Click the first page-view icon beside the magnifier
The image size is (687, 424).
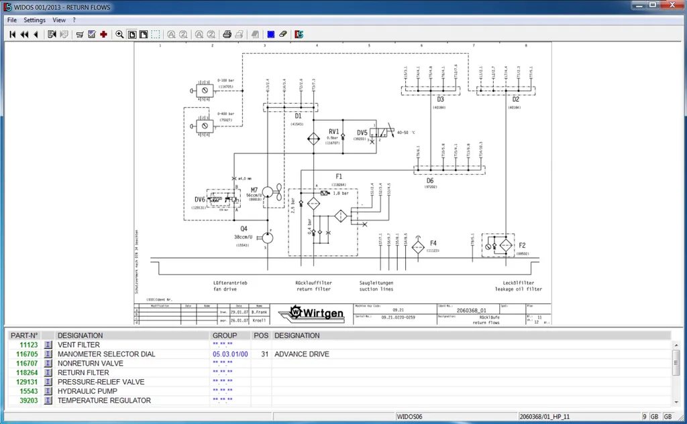(x=132, y=34)
